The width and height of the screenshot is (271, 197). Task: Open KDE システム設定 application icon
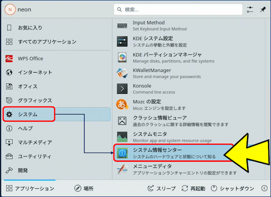(x=122, y=41)
